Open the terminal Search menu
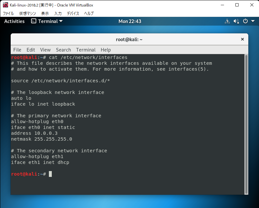The width and height of the screenshot is (259, 208). point(63,50)
